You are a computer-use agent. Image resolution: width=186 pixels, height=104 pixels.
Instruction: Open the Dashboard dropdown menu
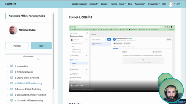click(94, 4)
